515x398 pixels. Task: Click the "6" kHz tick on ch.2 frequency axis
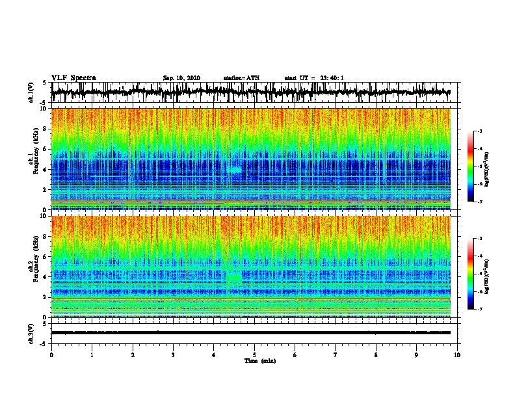tap(45, 257)
